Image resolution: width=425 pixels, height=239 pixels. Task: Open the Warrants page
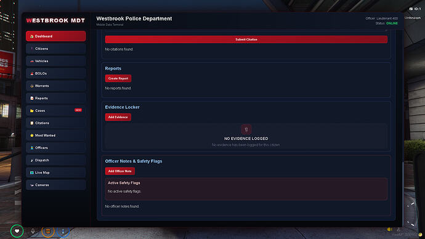coord(55,86)
